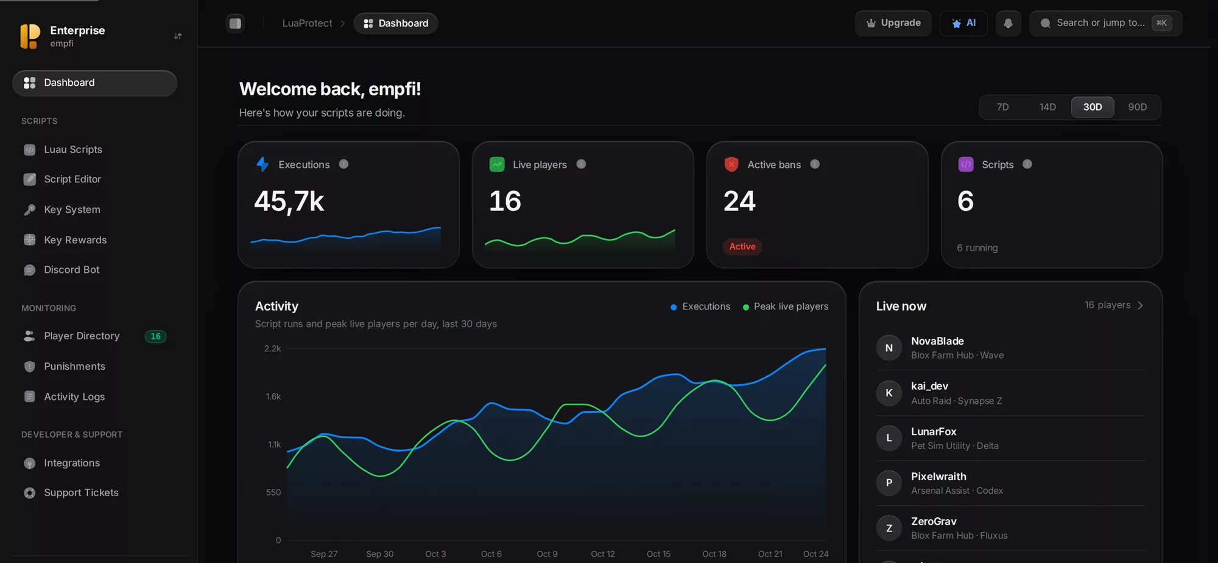Open the Discord Bot page

pyautogui.click(x=94, y=270)
